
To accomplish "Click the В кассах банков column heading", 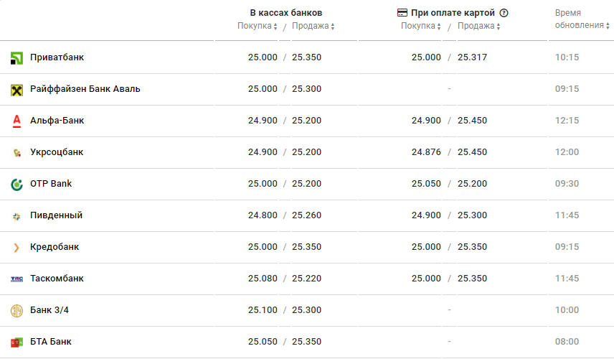I will (286, 13).
